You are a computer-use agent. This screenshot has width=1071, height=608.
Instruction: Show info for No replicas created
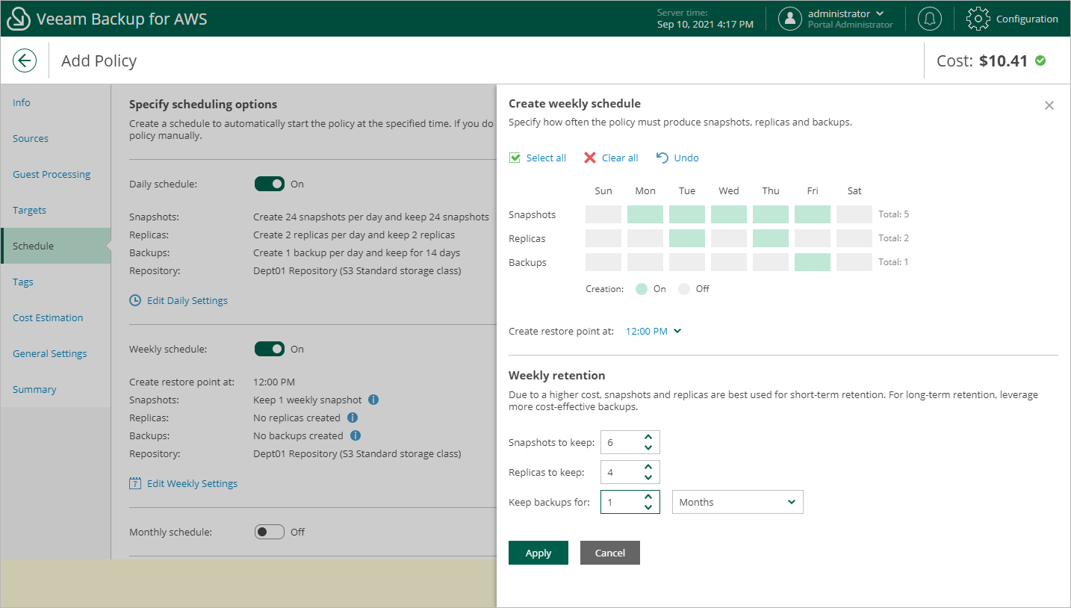(353, 418)
